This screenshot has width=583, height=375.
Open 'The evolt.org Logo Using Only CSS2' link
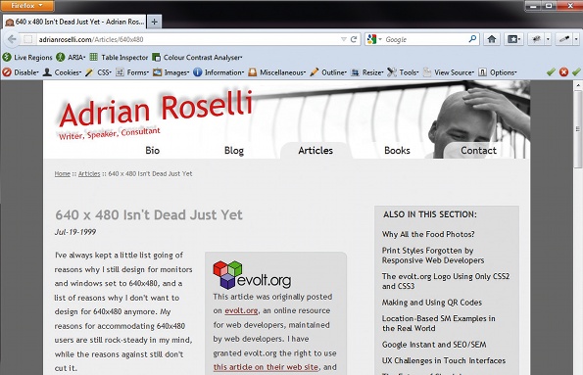click(446, 281)
